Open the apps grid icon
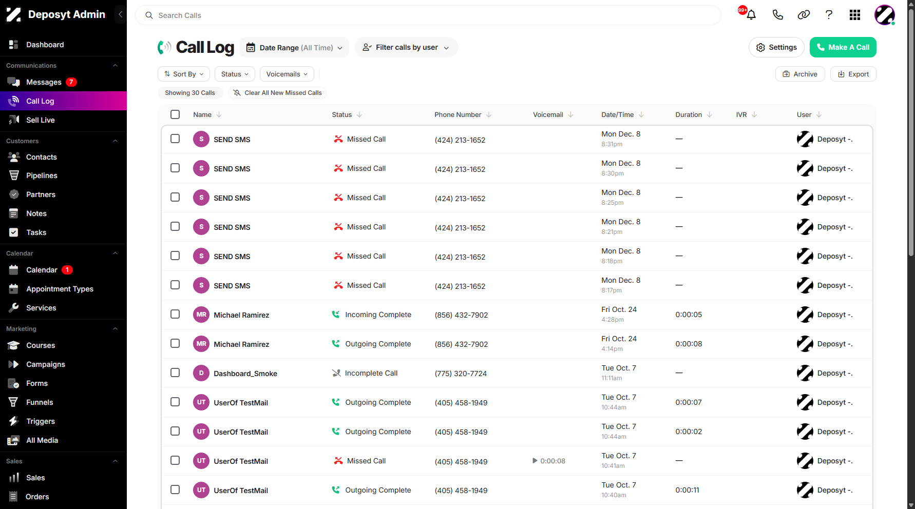The image size is (915, 509). pyautogui.click(x=855, y=15)
